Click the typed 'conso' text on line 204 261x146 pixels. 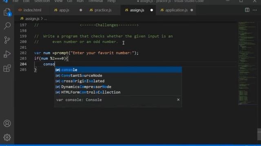point(49,64)
